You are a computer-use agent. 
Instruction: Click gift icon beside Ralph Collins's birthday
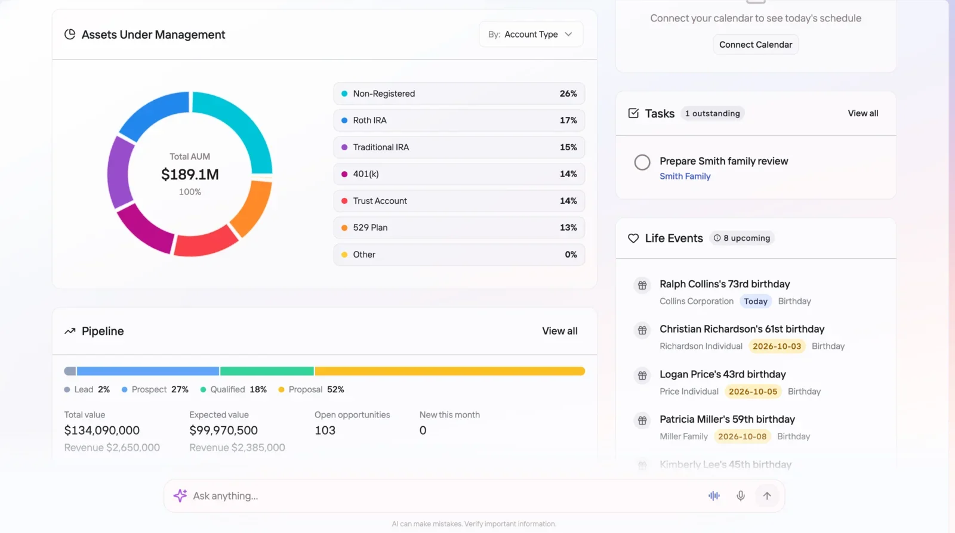(x=642, y=285)
